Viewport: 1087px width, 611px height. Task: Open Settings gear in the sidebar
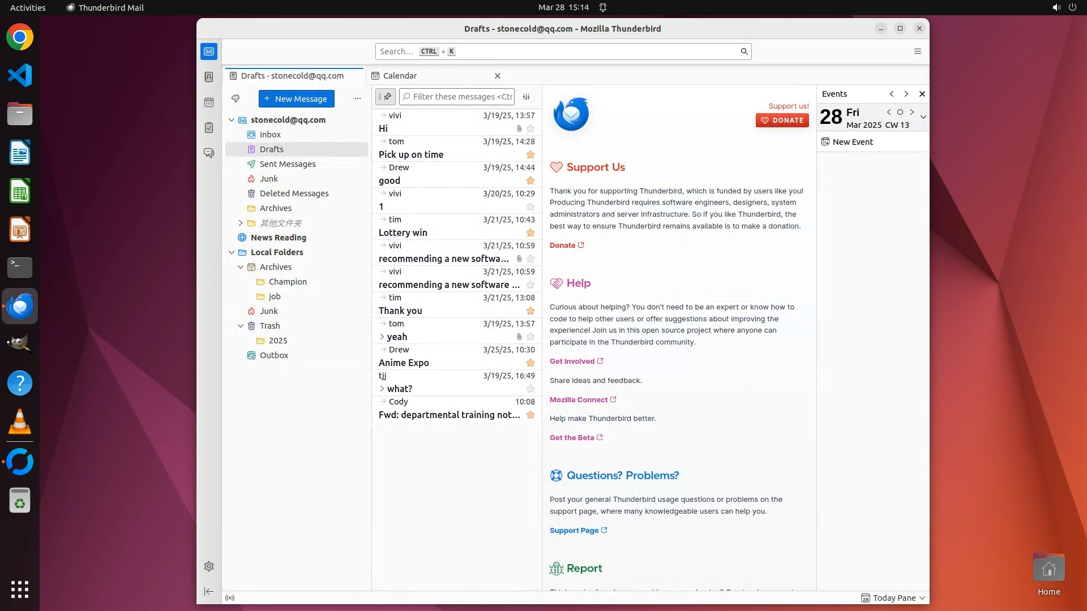[209, 566]
